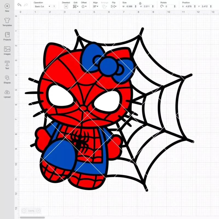Zoom in with the plus button
Screen dimensions: 219x219
pyautogui.click(x=38, y=211)
